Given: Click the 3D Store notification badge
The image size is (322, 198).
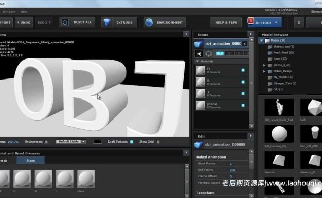Looking at the screenshot, I should coord(251,21).
